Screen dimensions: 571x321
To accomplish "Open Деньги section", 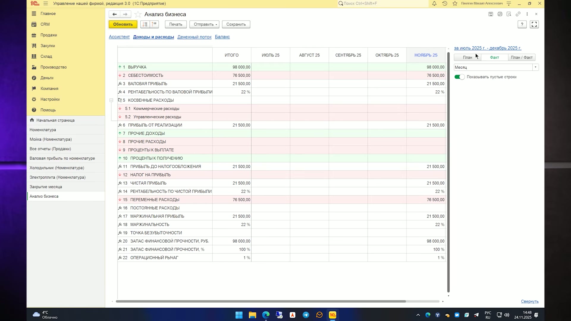I will (47, 78).
